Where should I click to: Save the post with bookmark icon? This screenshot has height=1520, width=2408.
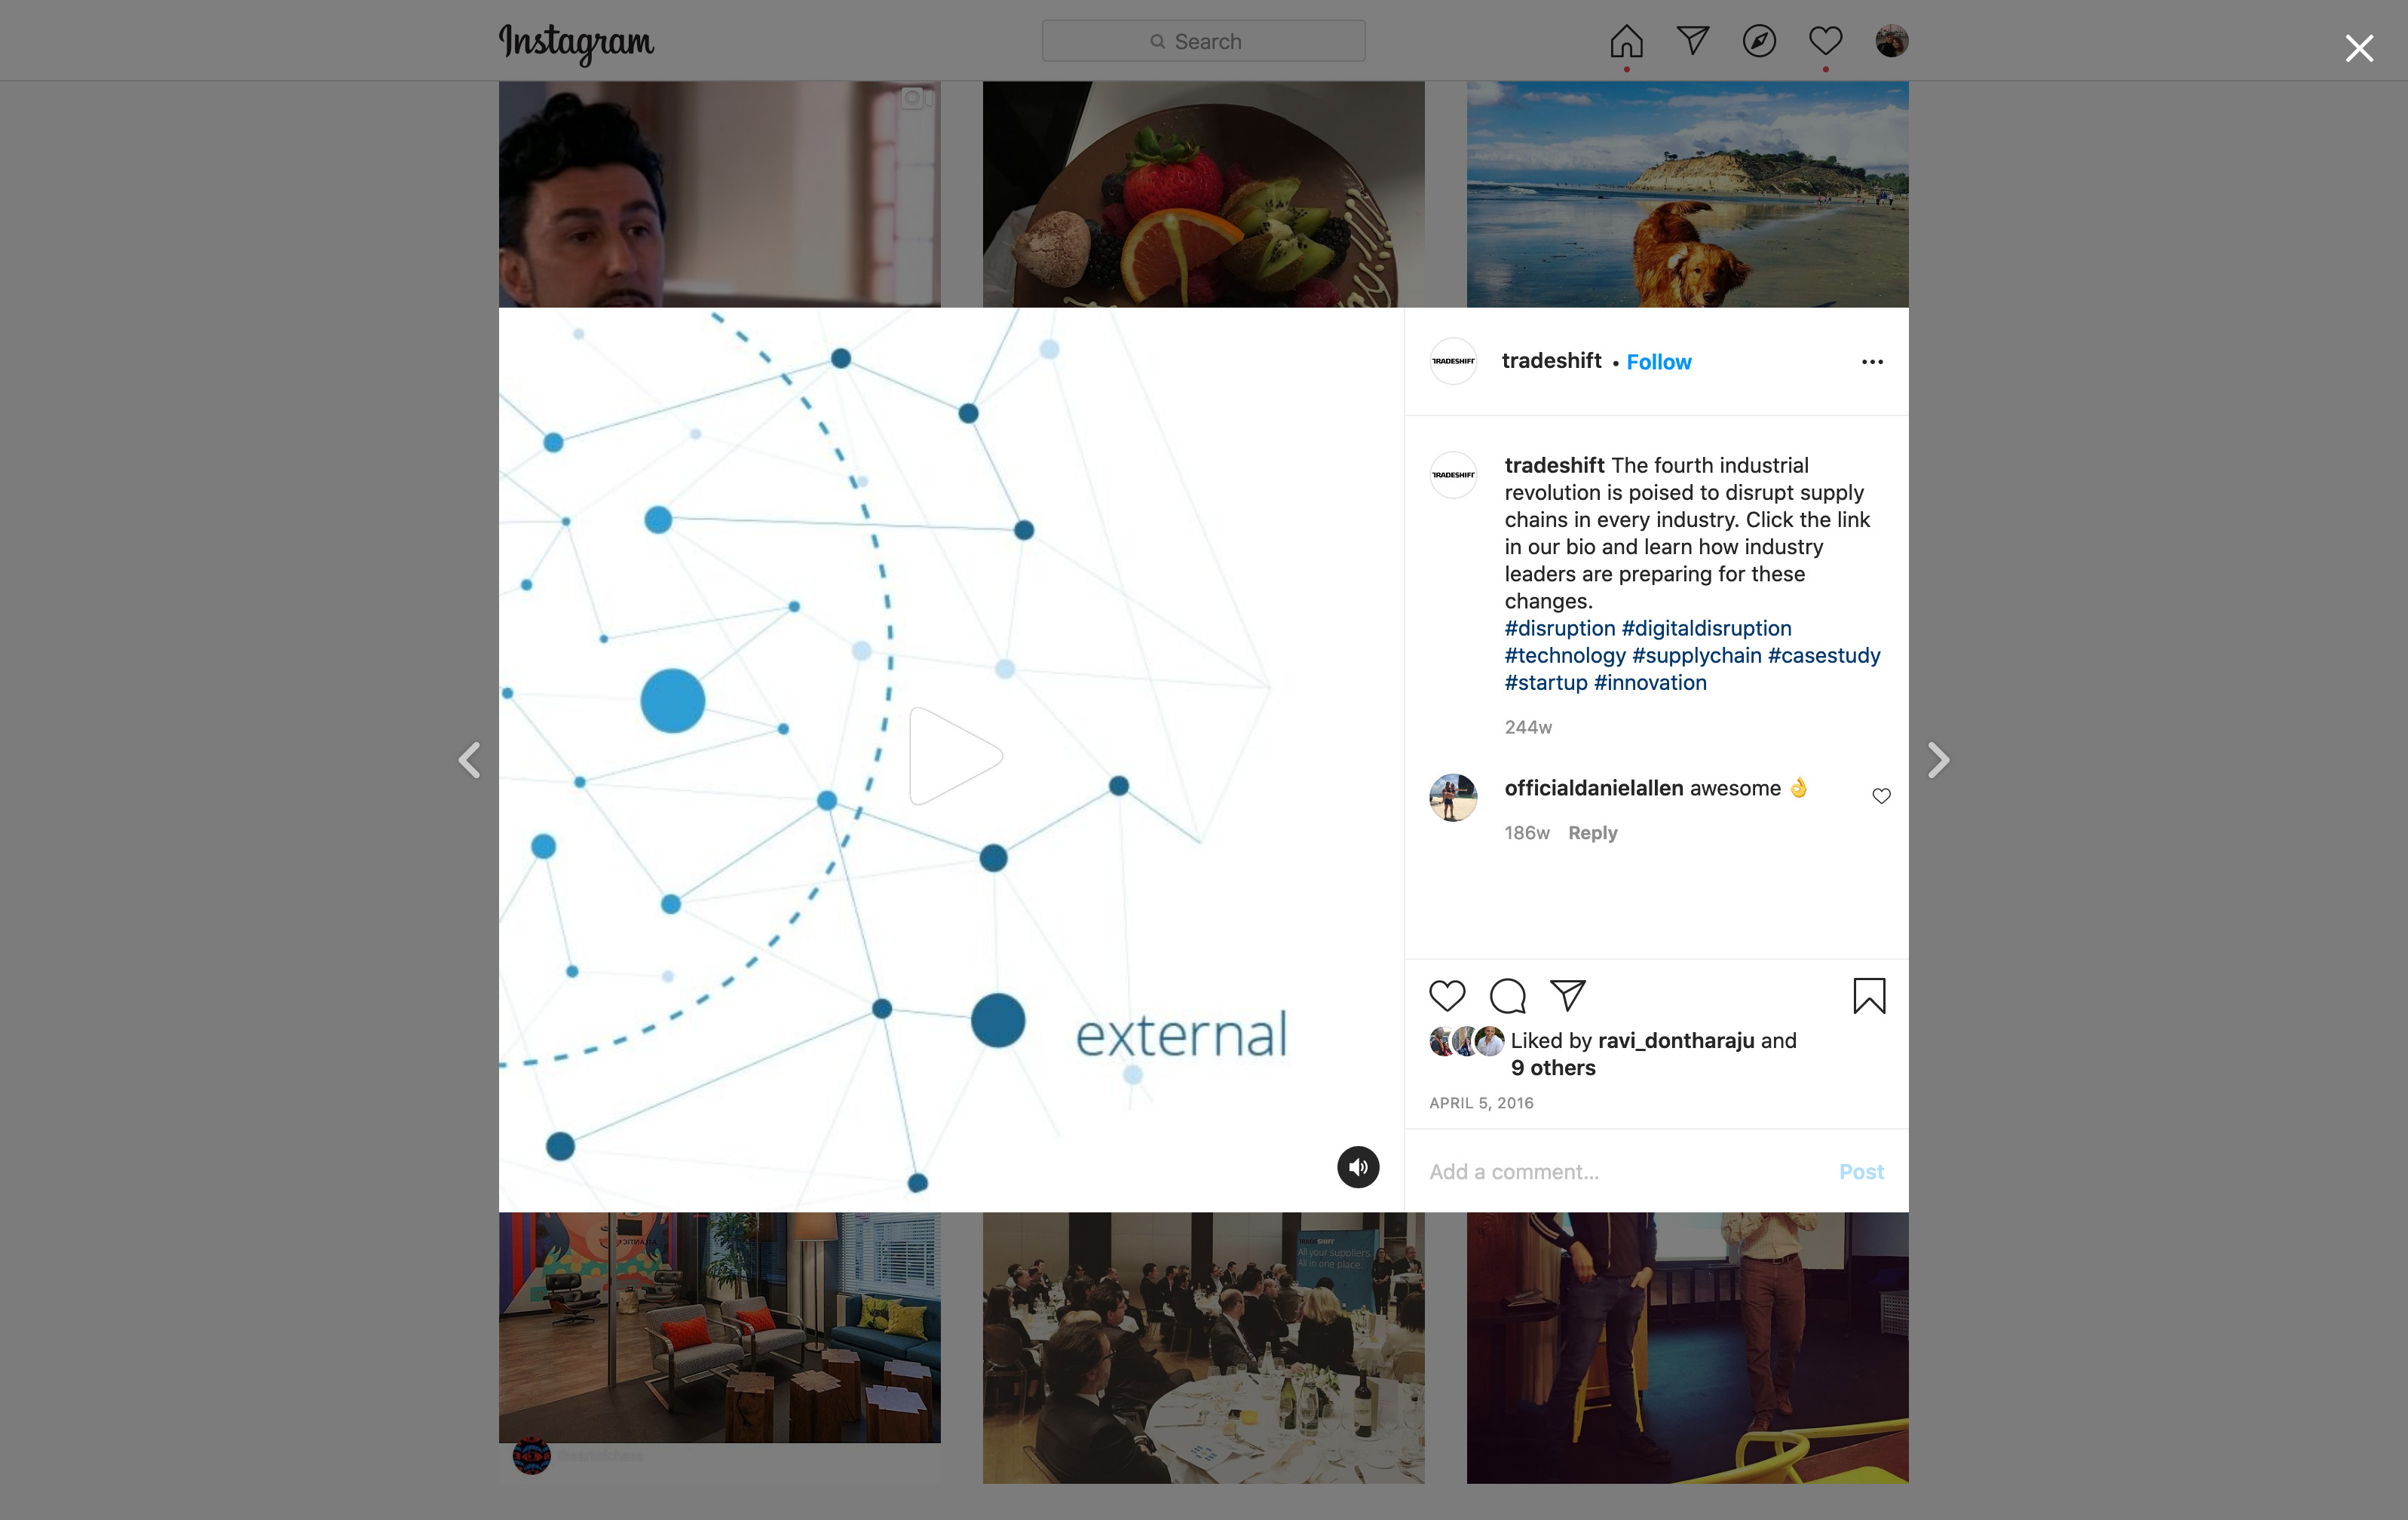point(1868,996)
